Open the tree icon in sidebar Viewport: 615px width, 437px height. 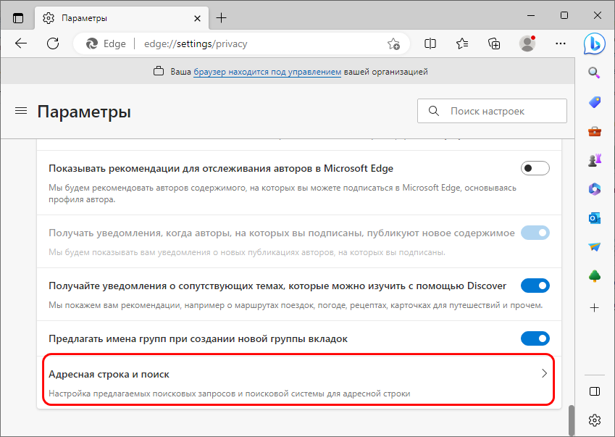[594, 276]
